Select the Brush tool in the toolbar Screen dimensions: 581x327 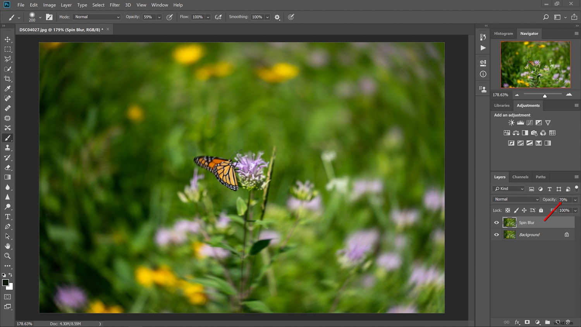click(x=7, y=138)
